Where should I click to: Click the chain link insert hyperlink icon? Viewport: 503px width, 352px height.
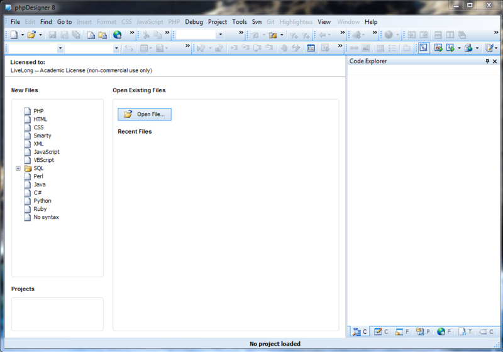354,48
